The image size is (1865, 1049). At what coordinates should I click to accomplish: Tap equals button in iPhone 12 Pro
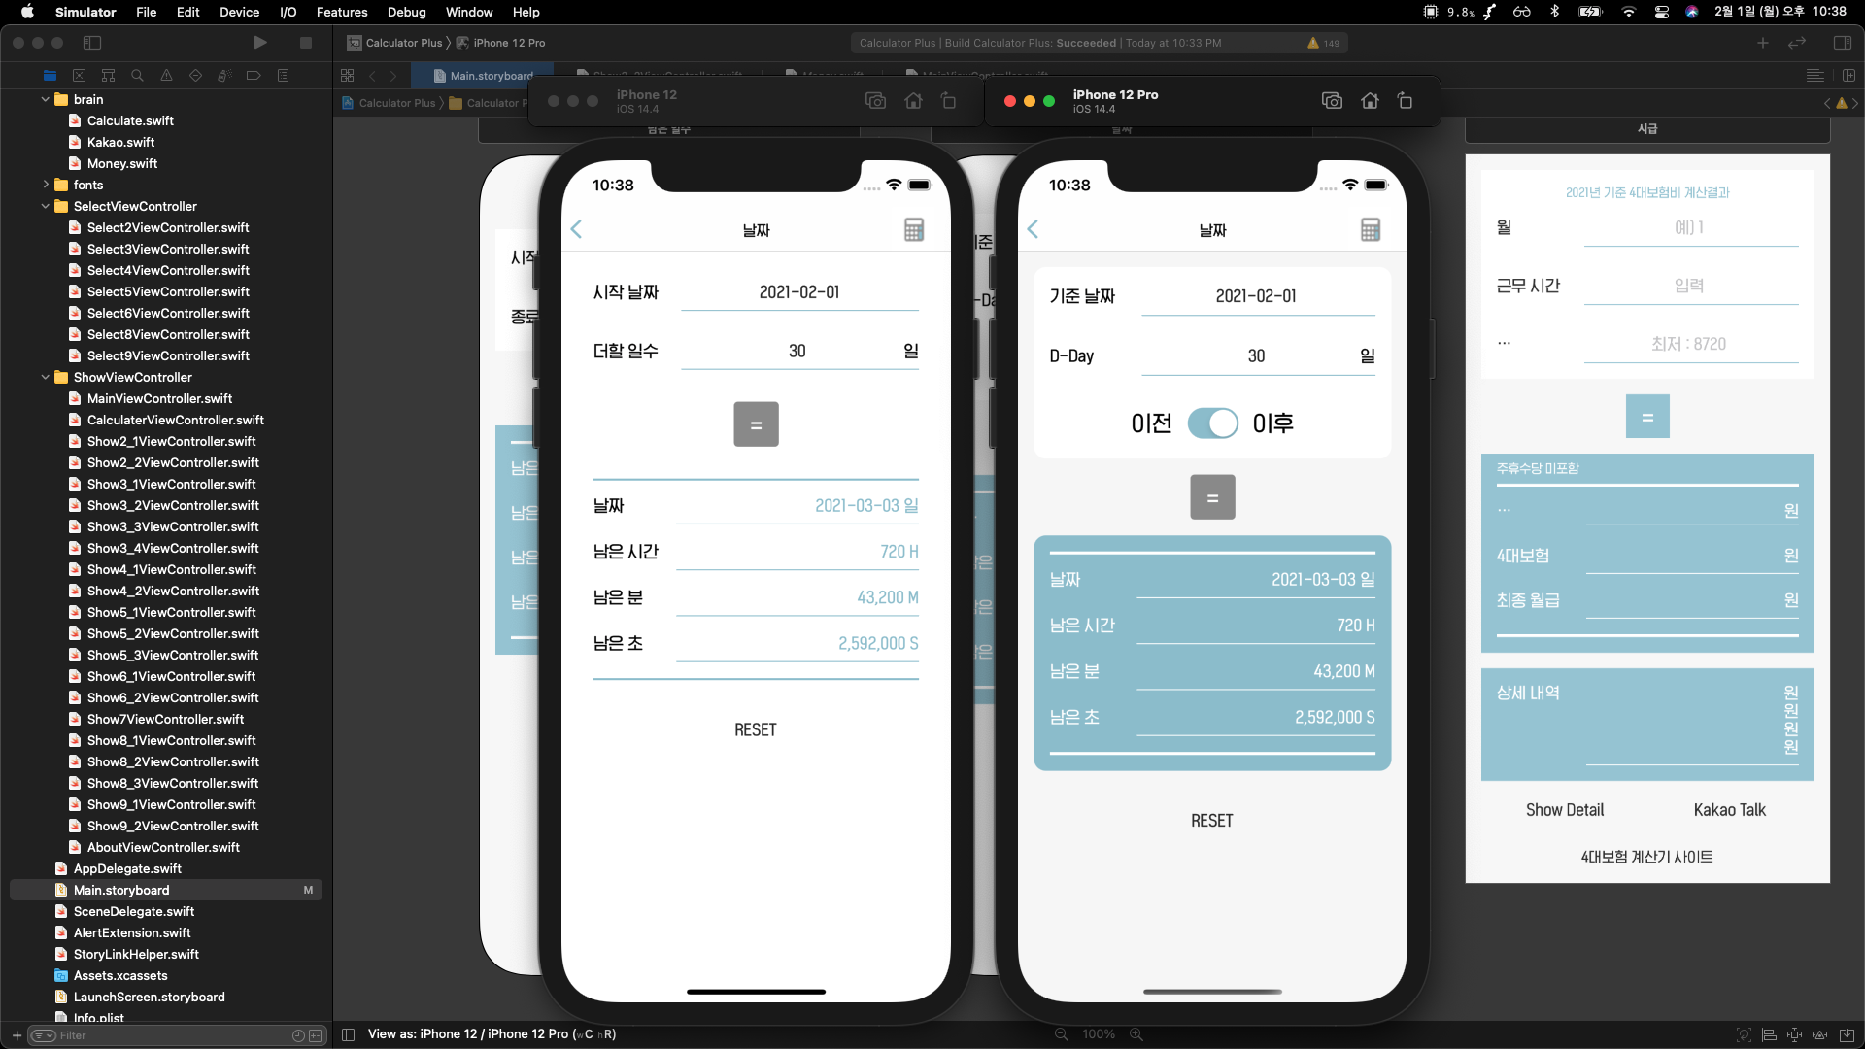pyautogui.click(x=1212, y=497)
